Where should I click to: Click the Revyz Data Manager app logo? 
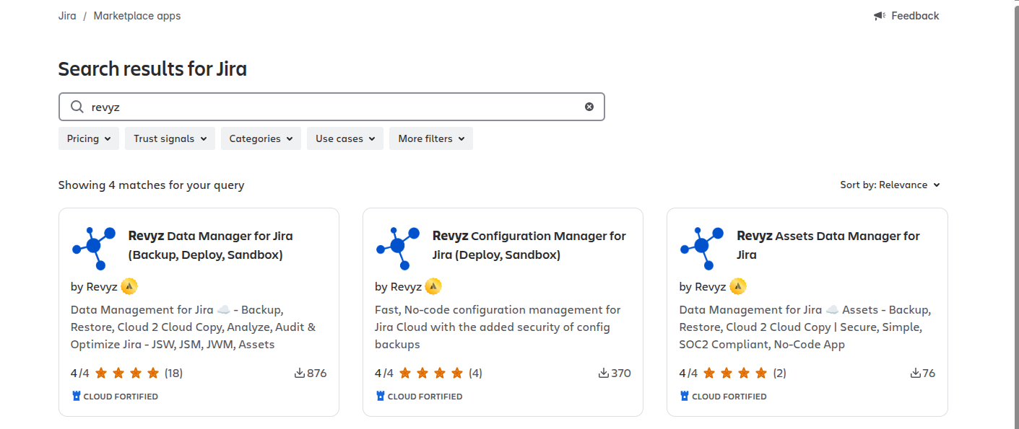[94, 247]
